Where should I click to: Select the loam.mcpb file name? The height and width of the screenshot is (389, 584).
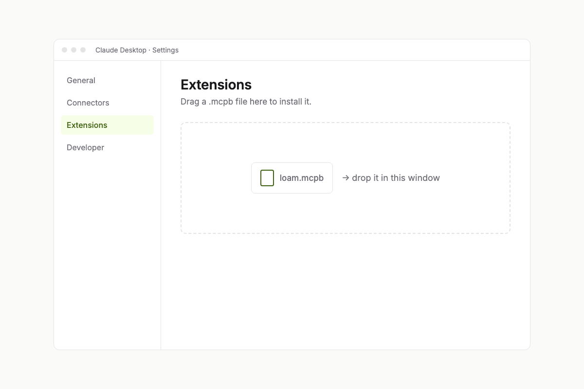tap(302, 178)
